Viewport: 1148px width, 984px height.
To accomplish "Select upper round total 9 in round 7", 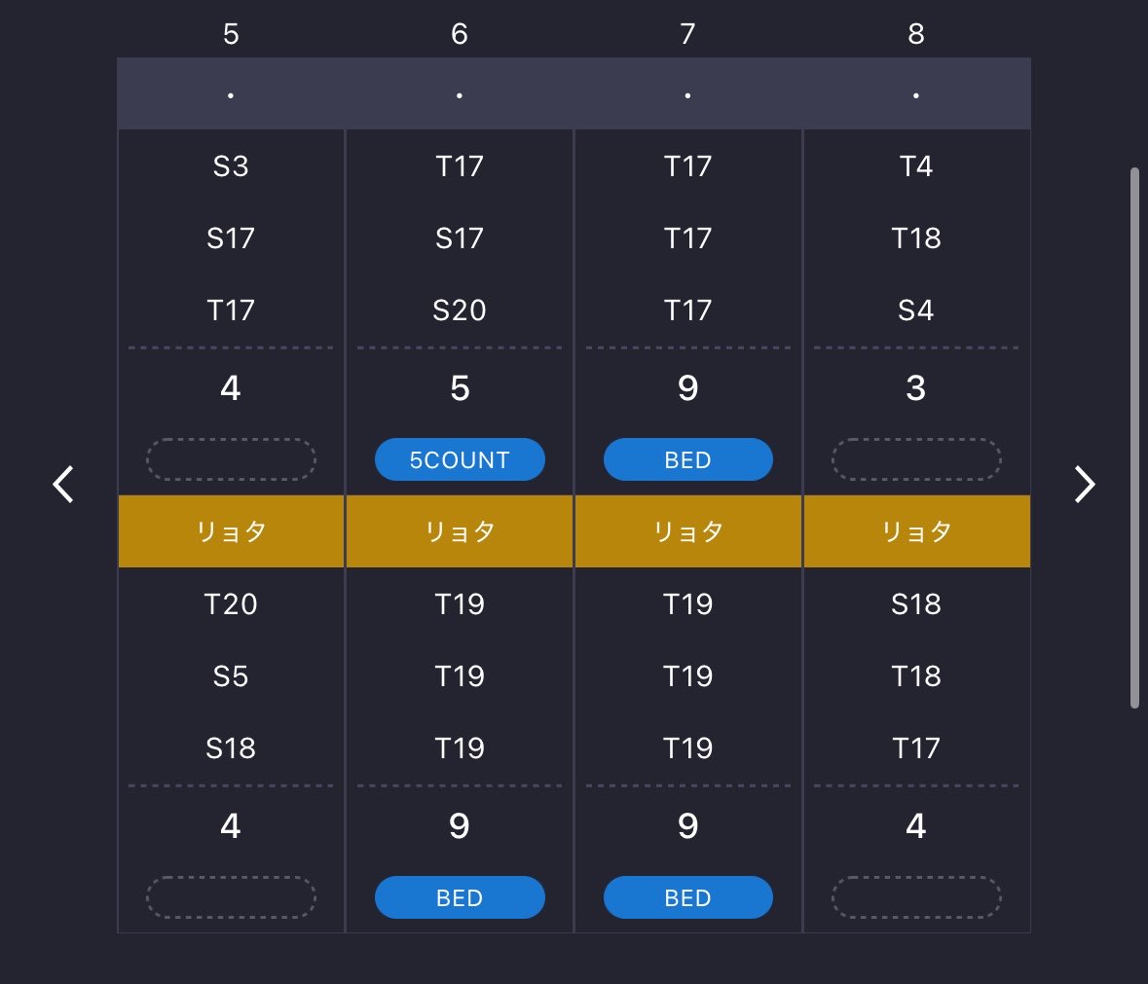I will click(688, 387).
